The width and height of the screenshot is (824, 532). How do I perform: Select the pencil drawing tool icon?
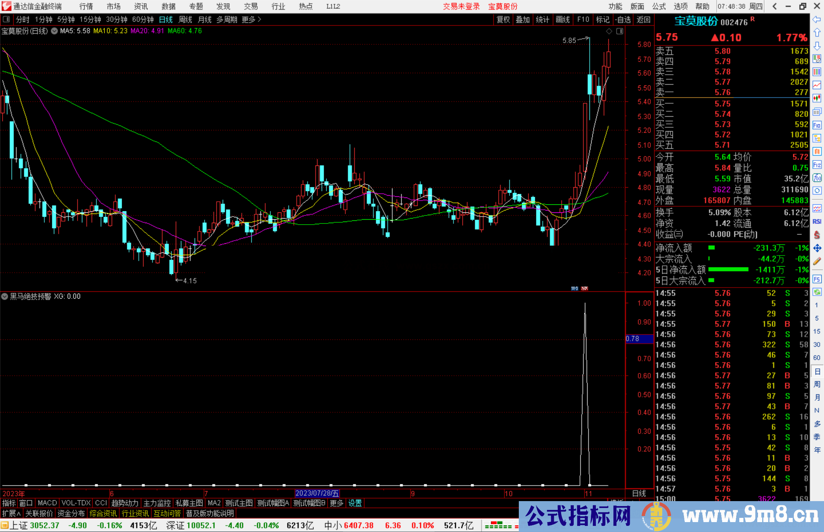click(x=817, y=262)
